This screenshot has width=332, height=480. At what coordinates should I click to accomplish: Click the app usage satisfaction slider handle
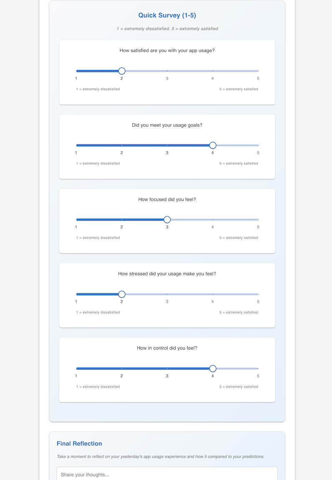click(x=122, y=71)
